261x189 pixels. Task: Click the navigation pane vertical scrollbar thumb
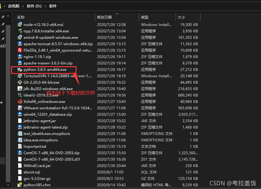coord(8,103)
